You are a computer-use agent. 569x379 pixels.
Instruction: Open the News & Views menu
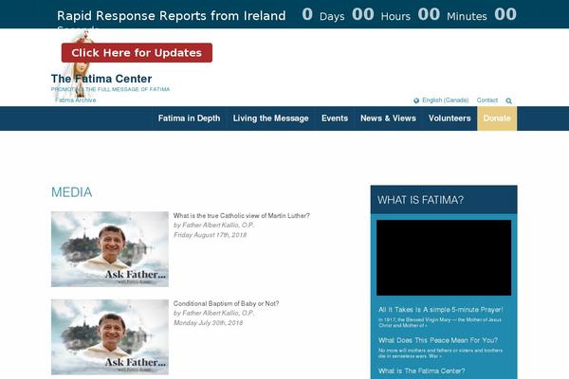click(x=388, y=118)
